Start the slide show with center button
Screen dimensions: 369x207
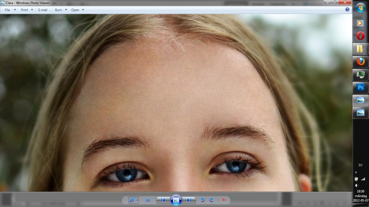176,200
